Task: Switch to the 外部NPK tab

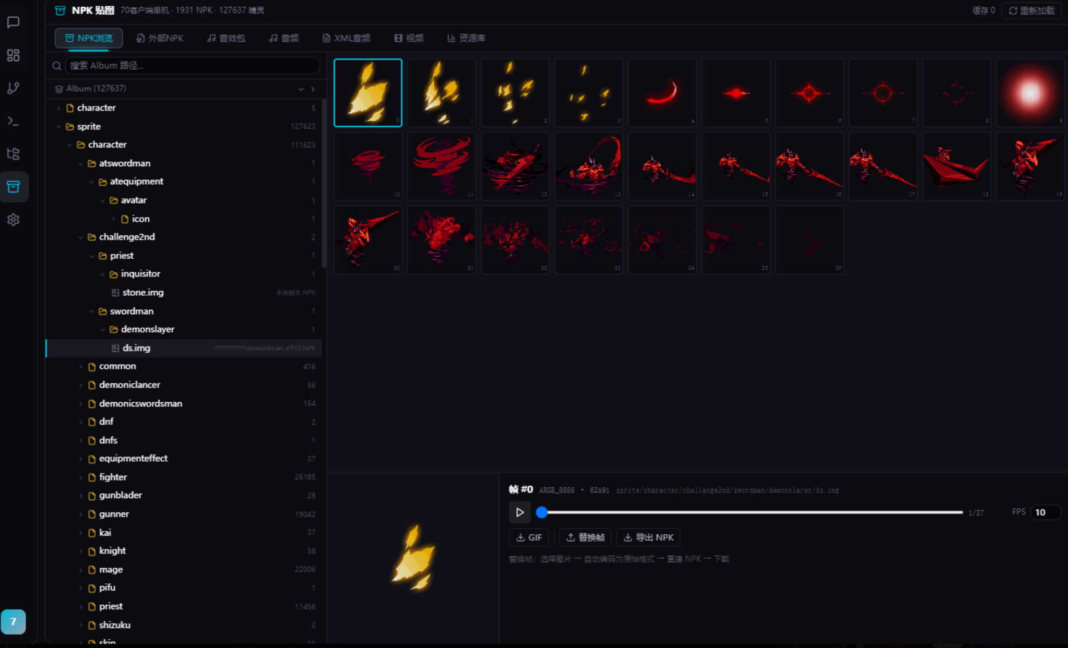Action: tap(160, 38)
